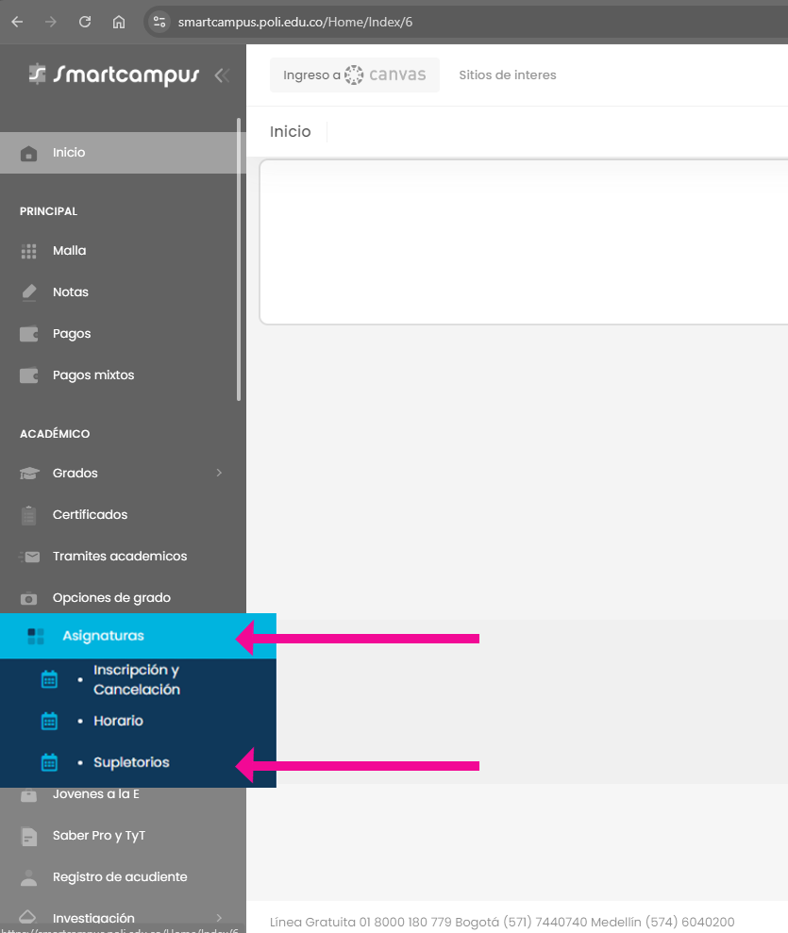
Task: Click the Tramites academicos envelope icon
Action: coord(29,557)
